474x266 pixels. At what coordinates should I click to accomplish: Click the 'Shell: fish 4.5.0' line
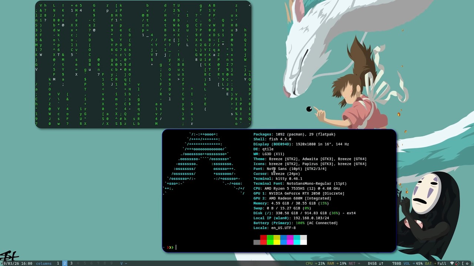pyautogui.click(x=272, y=139)
